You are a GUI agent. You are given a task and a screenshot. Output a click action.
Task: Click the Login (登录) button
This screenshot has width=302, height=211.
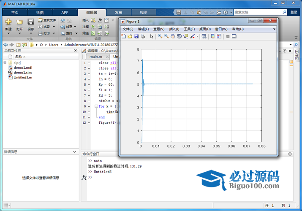pyautogui.click(x=294, y=12)
